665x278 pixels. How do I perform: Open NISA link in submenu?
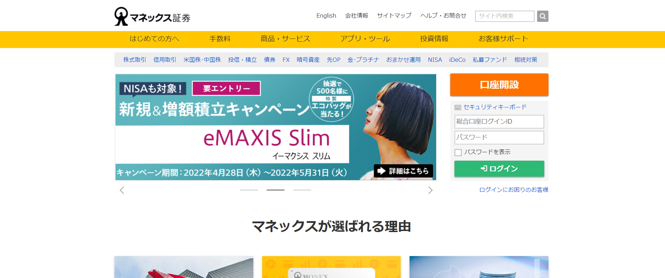point(435,60)
